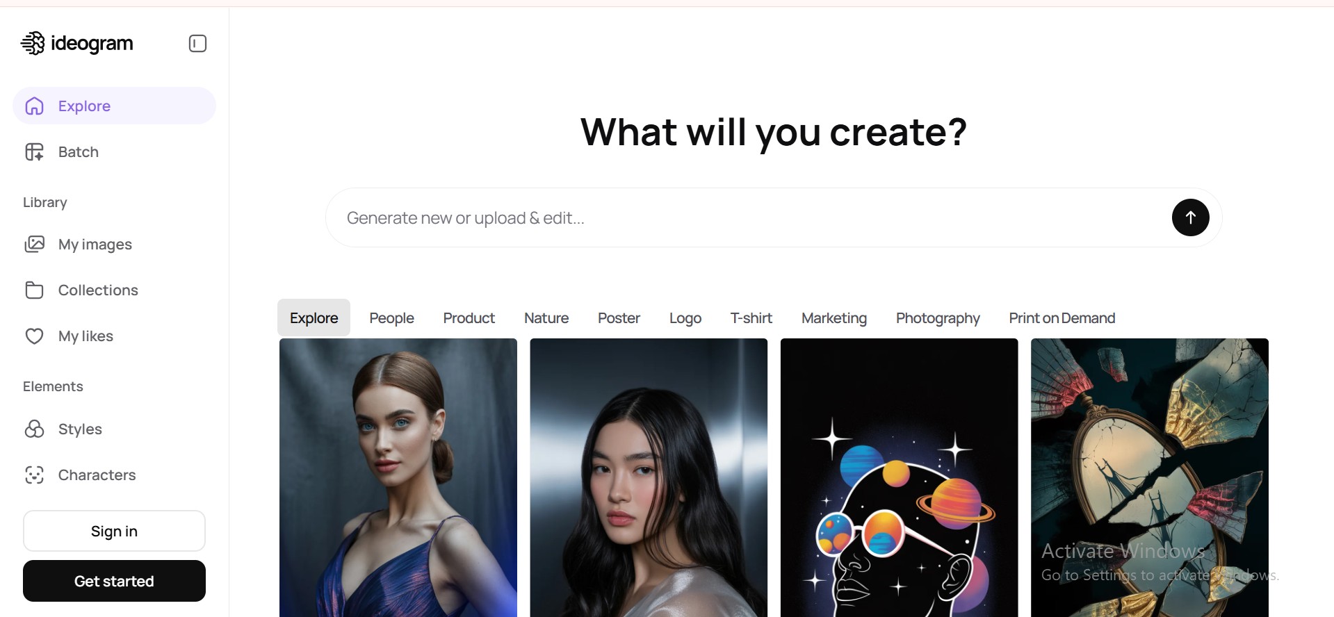Image resolution: width=1334 pixels, height=617 pixels.
Task: Choose the Photography category tab
Action: coord(937,318)
